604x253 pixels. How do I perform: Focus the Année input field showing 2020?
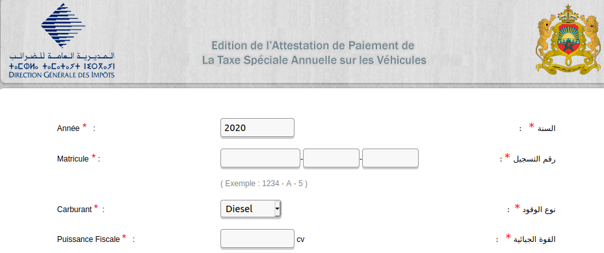257,128
